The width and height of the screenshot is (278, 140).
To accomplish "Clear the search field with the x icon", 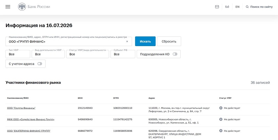I will [127, 42].
